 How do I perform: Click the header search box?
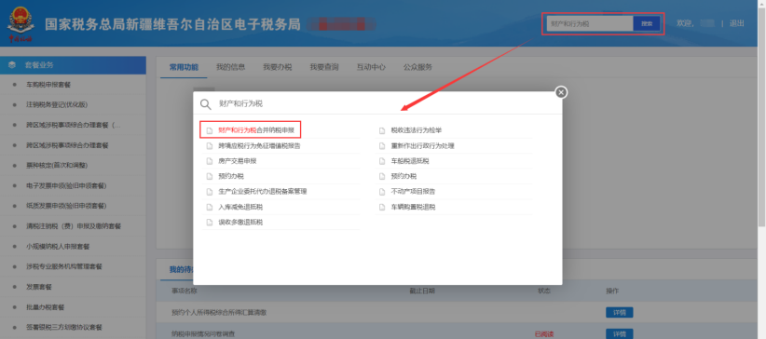pos(590,23)
